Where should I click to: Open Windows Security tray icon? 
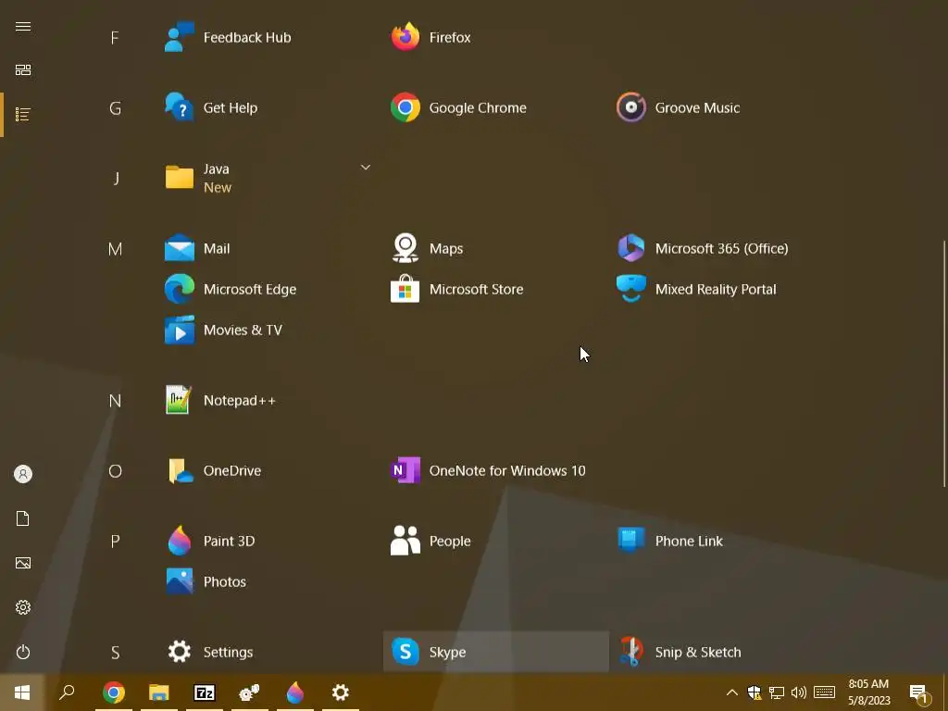coord(754,692)
